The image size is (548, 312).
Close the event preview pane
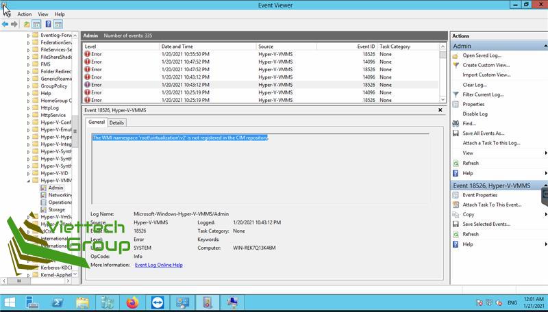[x=440, y=110]
